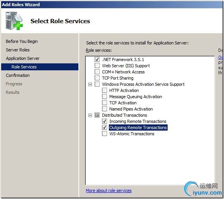This screenshot has width=224, height=199.
Task: Uncheck the .NET Framework 3.5.1 checkbox
Action: (97, 60)
